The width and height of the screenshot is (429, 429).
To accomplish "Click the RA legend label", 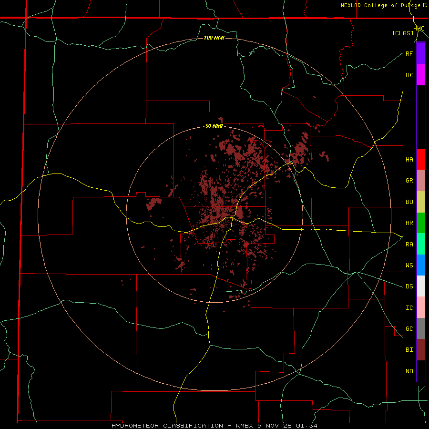I will click(409, 245).
